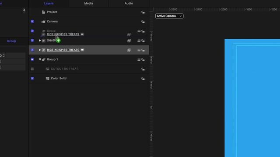
Task: Toggle 2D/3D icon on selected RICE KRISPIES row
Action: pos(139,50)
